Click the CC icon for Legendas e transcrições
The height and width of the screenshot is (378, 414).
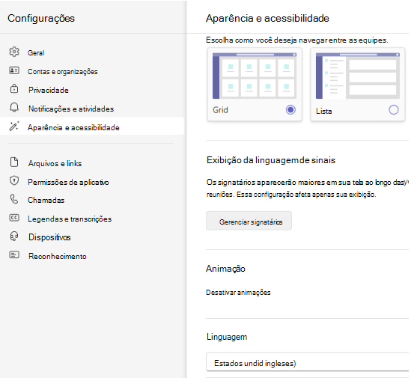click(x=14, y=218)
